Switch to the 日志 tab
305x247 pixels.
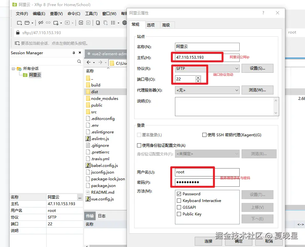(102, 216)
